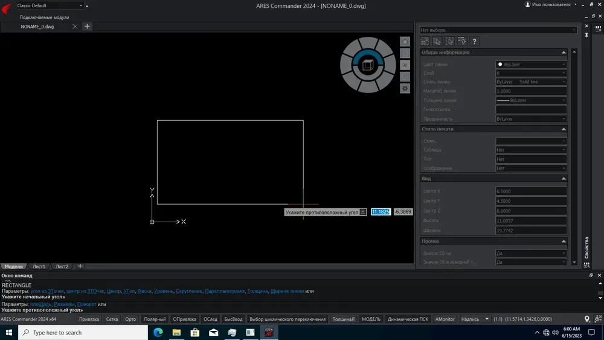Click the Масштаб линии value field
The image size is (604, 340).
point(531,91)
